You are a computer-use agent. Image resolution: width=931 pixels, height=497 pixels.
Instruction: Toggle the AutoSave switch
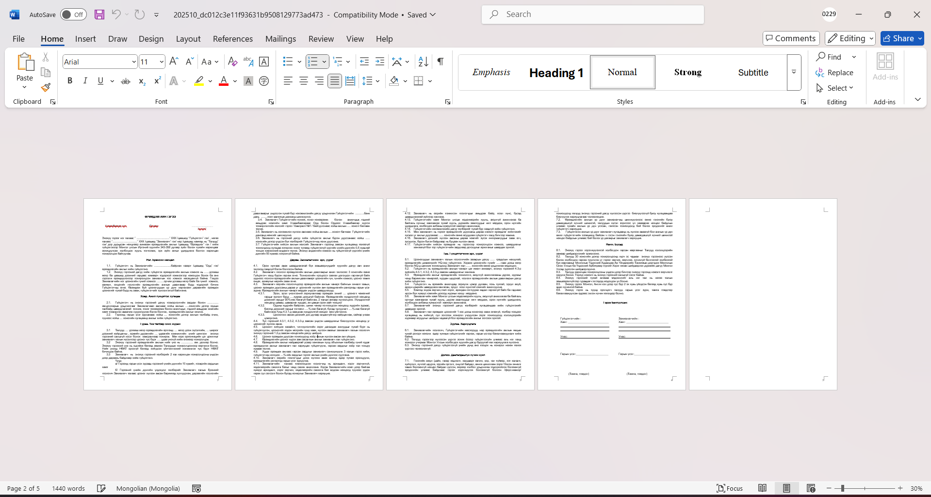click(x=73, y=15)
